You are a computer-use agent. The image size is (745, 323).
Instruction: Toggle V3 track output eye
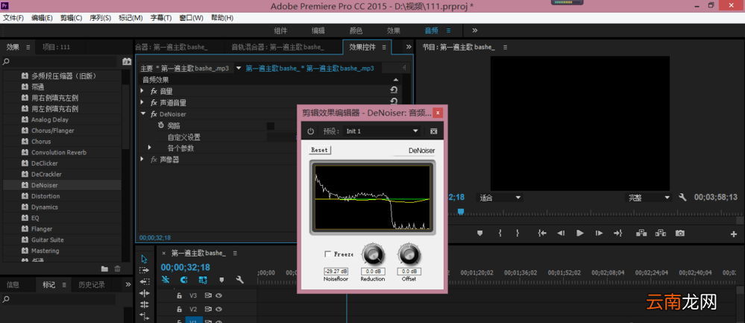219,295
